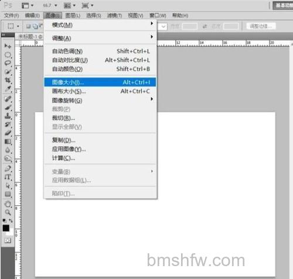Choose 应用图像(Y)... menu entry
This screenshot has height=279, width=293.
[x=100, y=149]
